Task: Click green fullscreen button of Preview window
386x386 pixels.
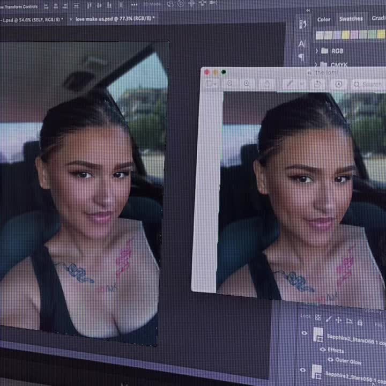Action: tap(224, 72)
